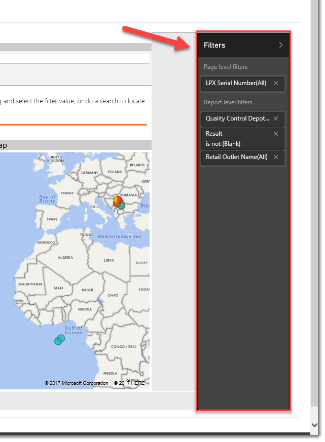Click the ROMANIA label on the map
This screenshot has height=442, width=325.
pos(128,195)
